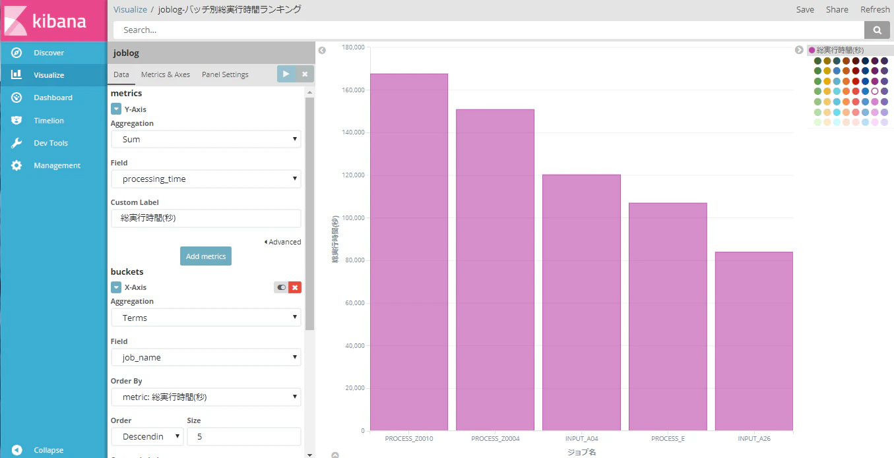
Task: Open Timelion from the sidebar
Action: (53, 121)
